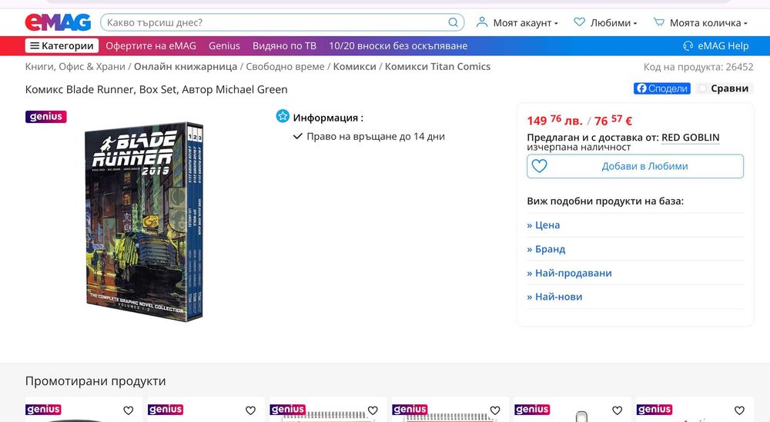Favorite the first promoted product heart
Viewport: 770px width, 422px height.
128,410
